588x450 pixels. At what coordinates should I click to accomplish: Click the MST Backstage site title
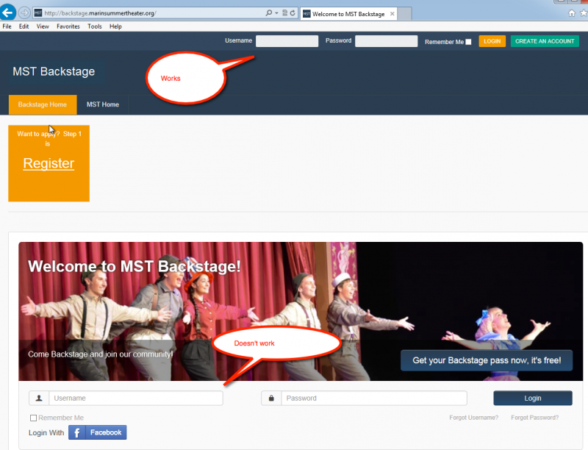pos(54,71)
